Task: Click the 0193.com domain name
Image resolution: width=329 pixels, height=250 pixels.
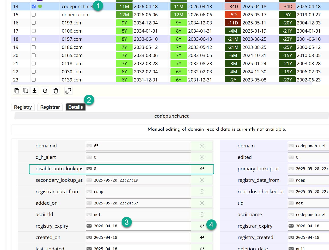Action: pyautogui.click(x=72, y=23)
